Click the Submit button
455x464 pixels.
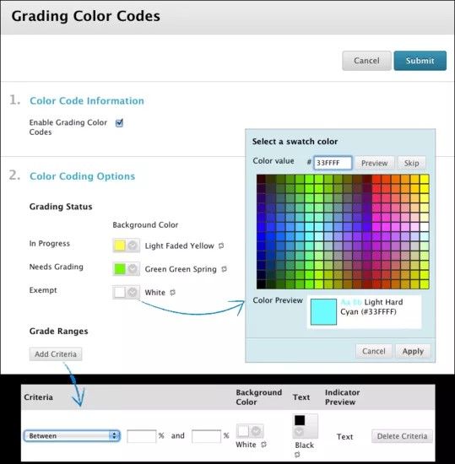point(420,61)
